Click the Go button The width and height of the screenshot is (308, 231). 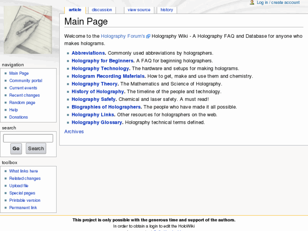pyautogui.click(x=16, y=148)
